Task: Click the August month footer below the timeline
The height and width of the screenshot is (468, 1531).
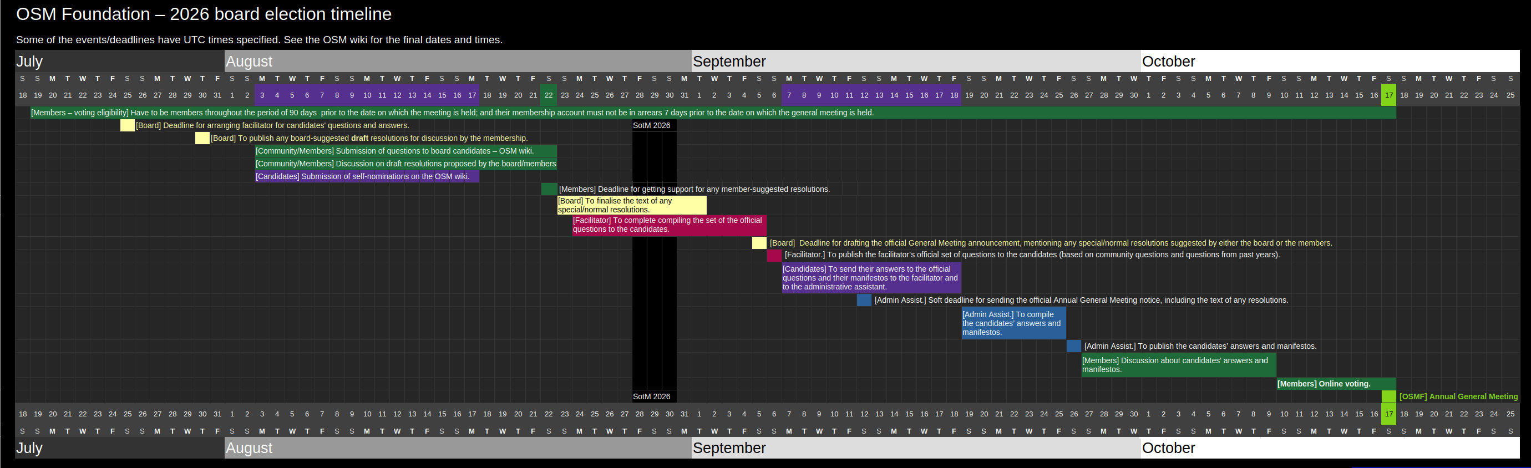Action: click(x=458, y=448)
